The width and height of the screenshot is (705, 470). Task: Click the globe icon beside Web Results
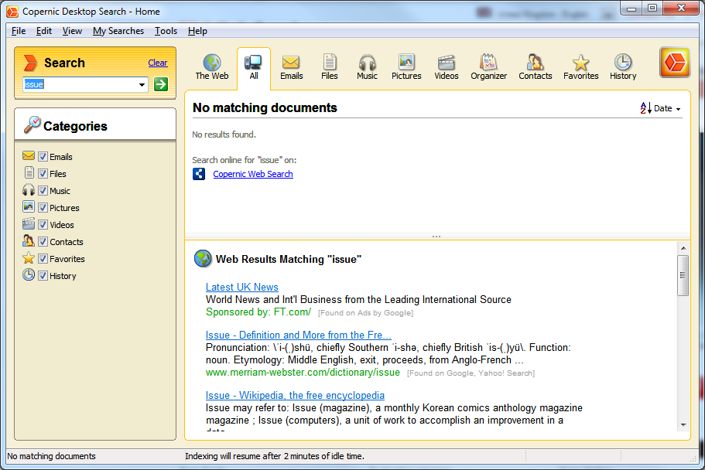(203, 259)
